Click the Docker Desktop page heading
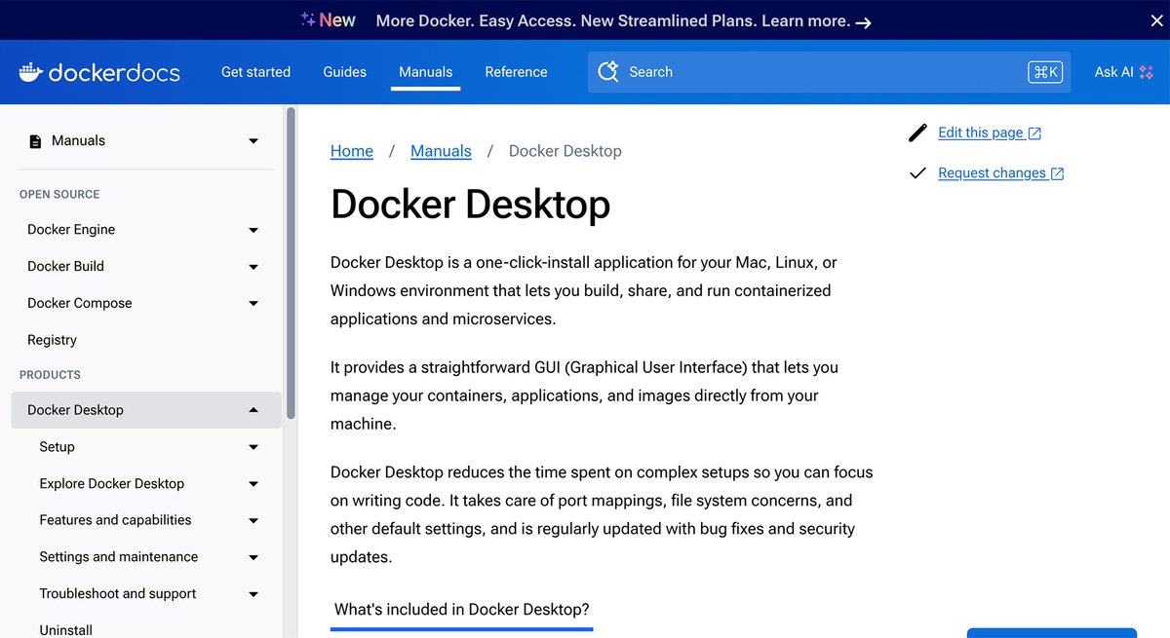 (x=471, y=205)
